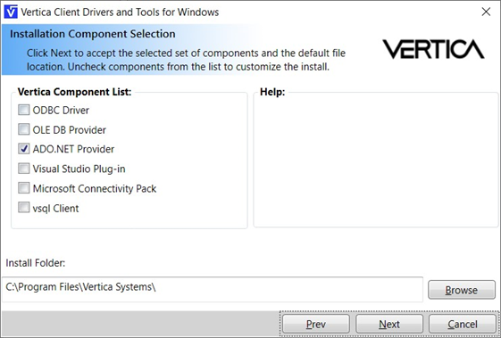Toggle the vsql Client checkbox
Screen dimensions: 501x338
click(x=23, y=208)
